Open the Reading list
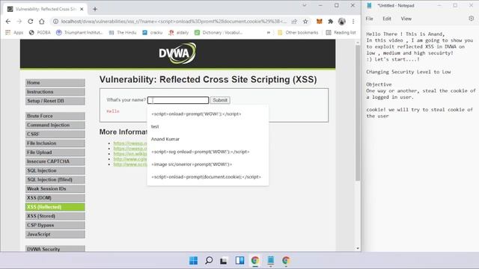The image size is (479, 269). [x=341, y=32]
